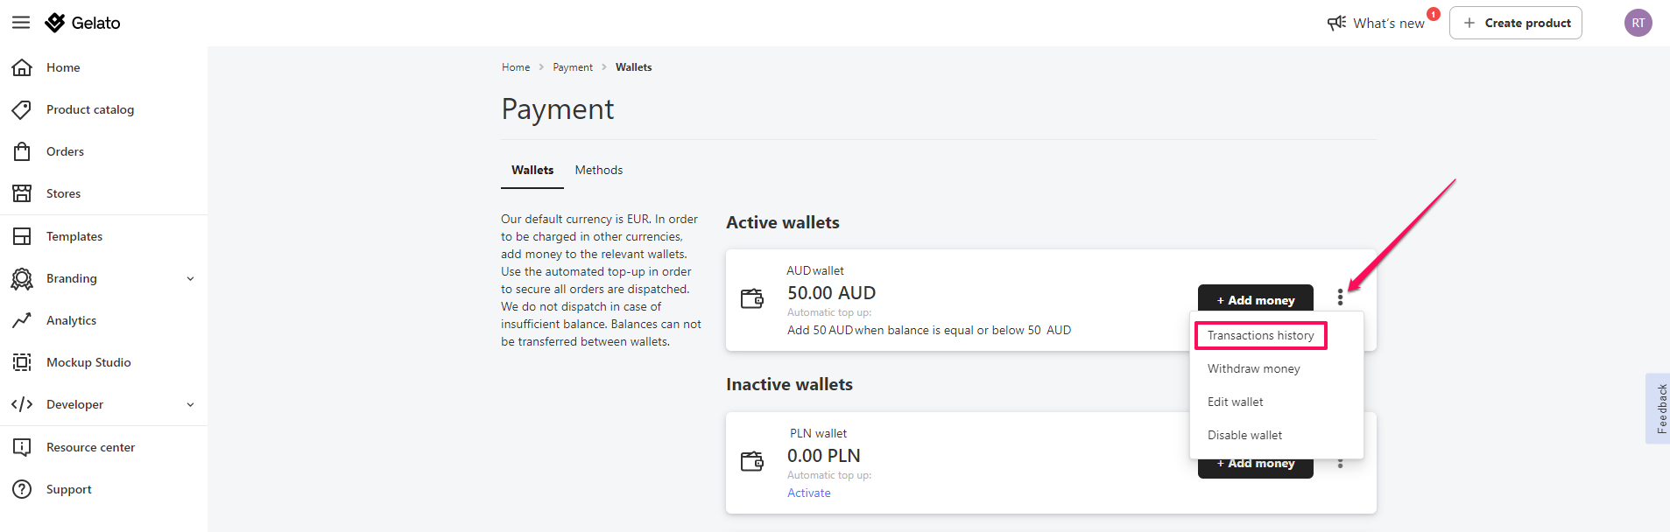Switch to the Methods tab

click(x=599, y=170)
